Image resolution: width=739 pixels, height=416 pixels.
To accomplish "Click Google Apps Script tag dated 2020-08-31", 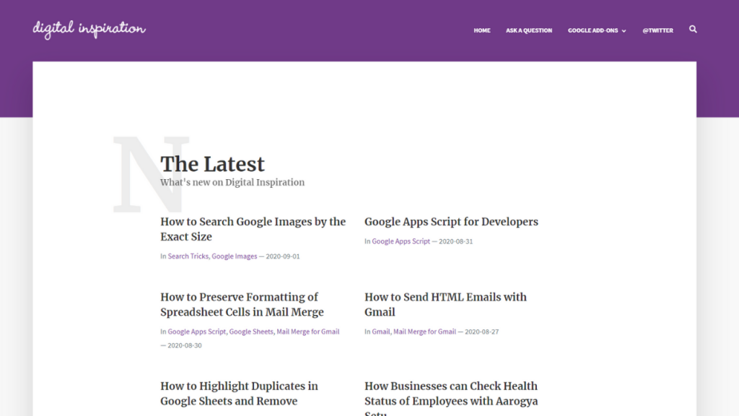I will (x=401, y=241).
